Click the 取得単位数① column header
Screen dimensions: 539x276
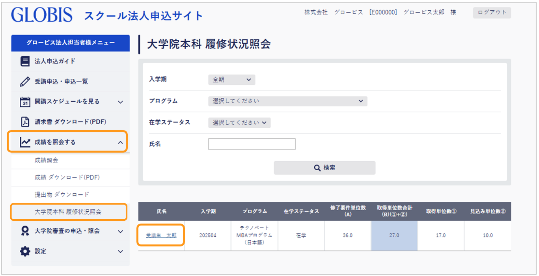441,212
